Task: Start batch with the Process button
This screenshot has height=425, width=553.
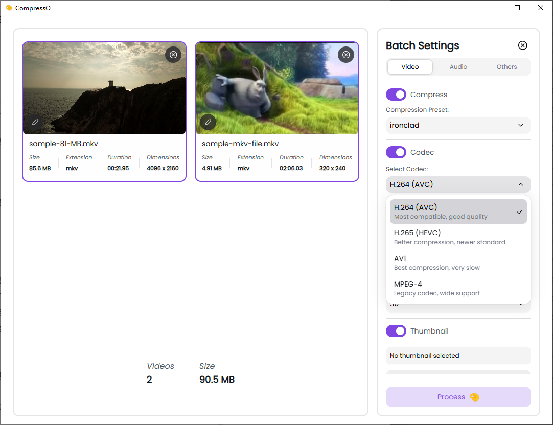Action: pos(458,397)
